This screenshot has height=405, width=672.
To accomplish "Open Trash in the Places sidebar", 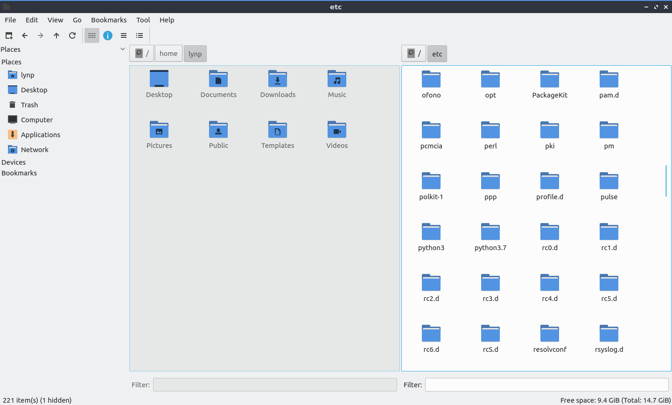I will pos(29,105).
